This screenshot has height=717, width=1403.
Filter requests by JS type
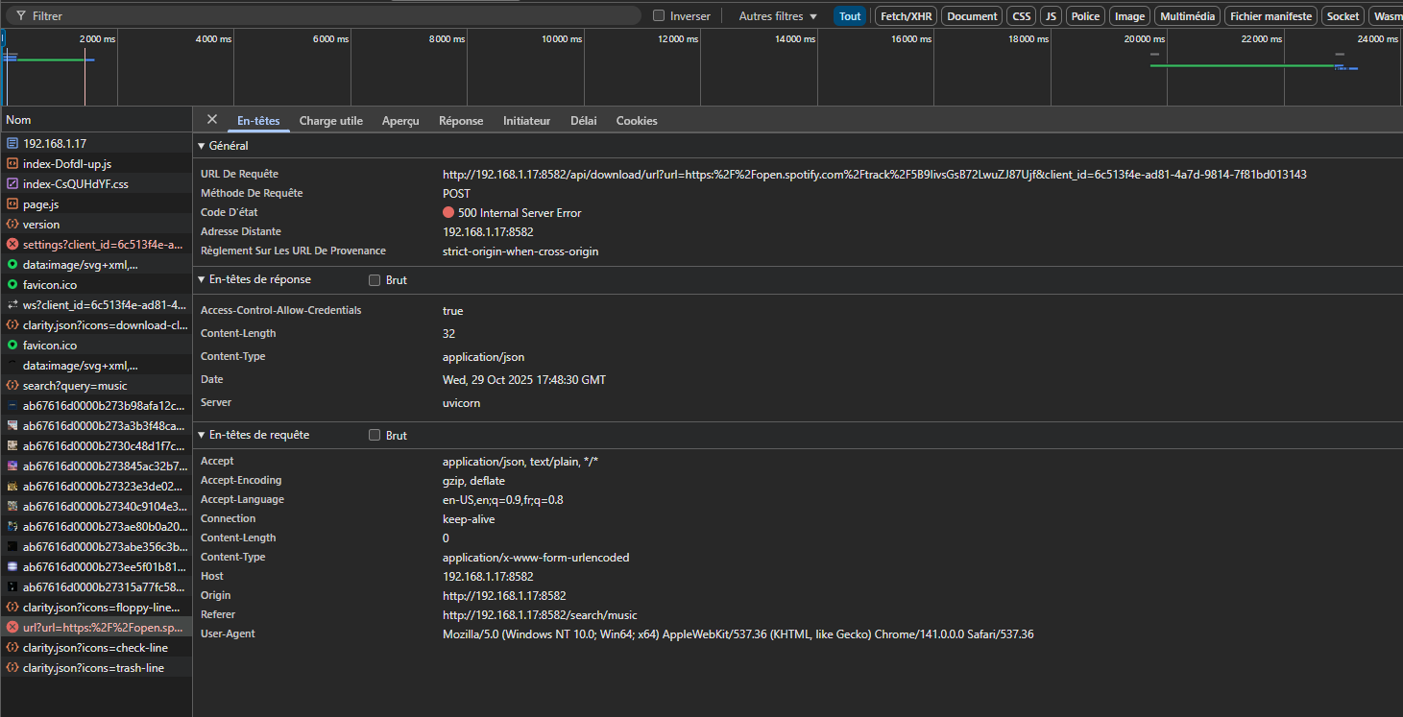1051,16
